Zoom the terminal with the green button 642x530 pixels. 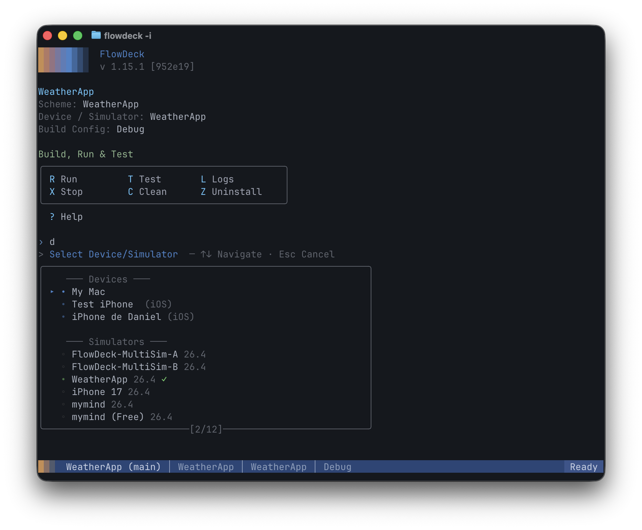tap(78, 36)
